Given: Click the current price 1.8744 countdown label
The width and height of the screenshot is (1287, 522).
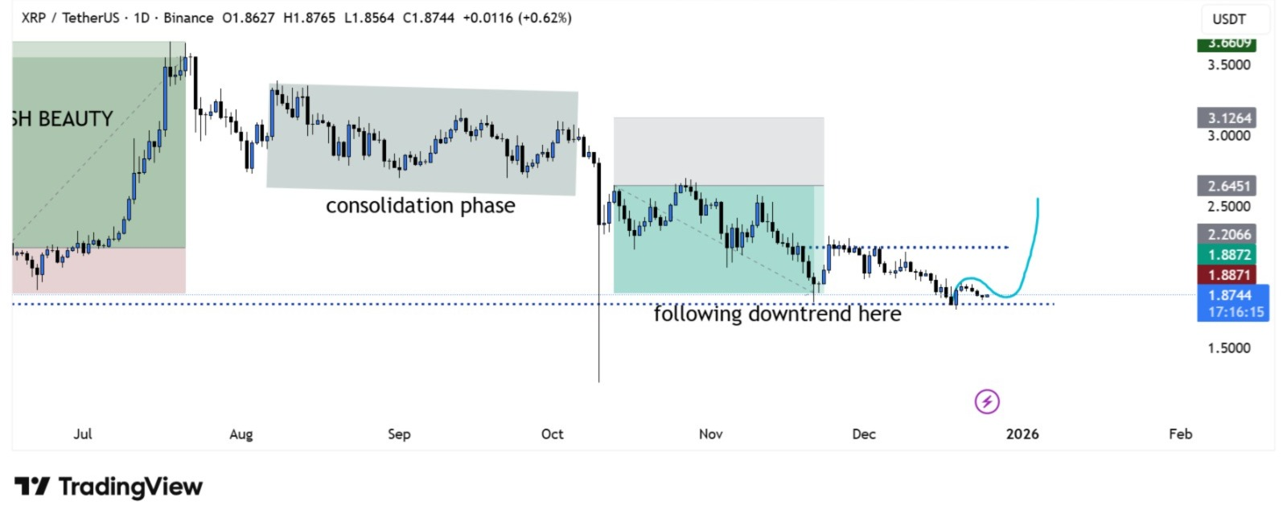Looking at the screenshot, I should (1232, 303).
